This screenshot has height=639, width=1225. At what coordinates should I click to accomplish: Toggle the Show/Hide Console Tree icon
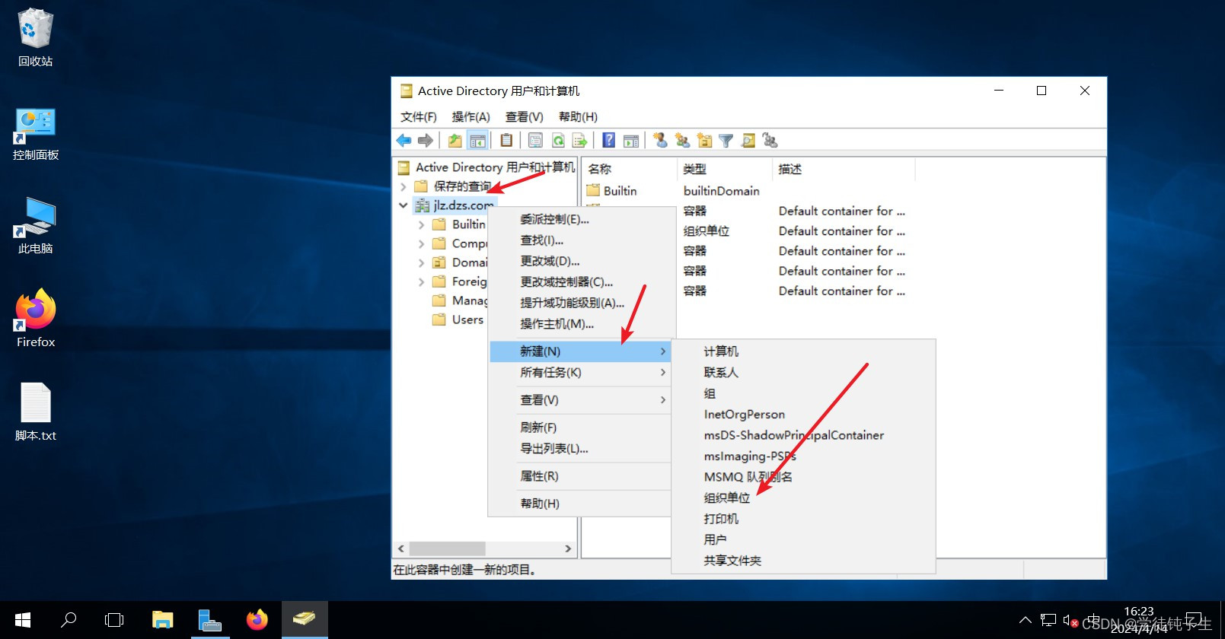(477, 140)
